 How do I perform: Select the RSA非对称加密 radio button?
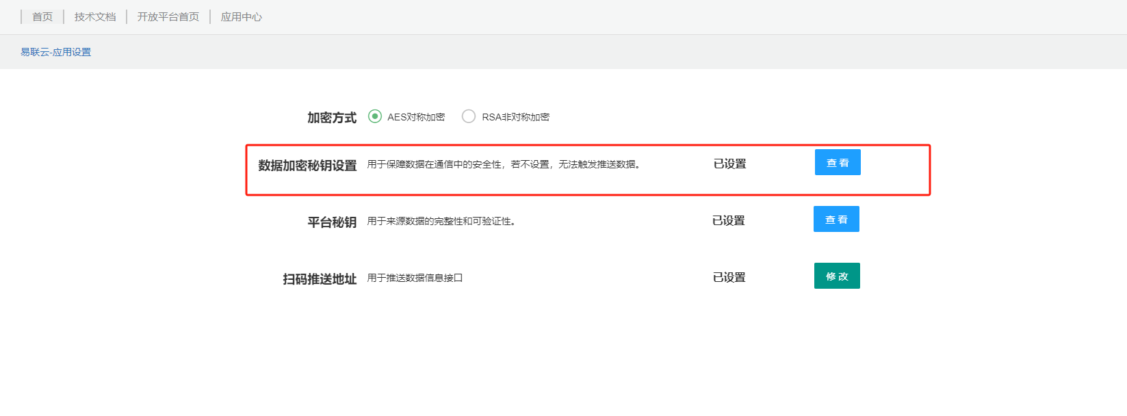pyautogui.click(x=469, y=116)
